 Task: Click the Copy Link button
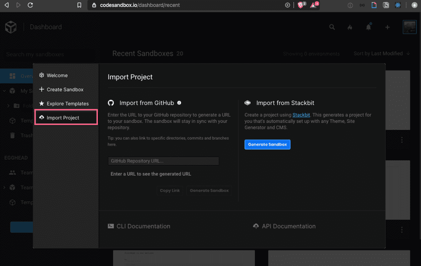170,190
